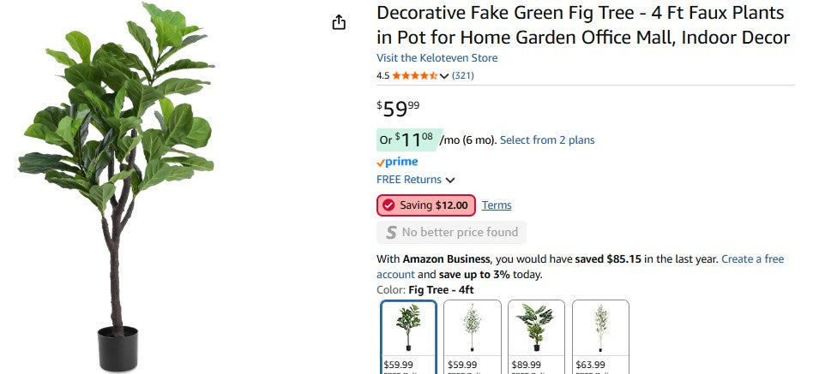This screenshot has height=374, width=813.
Task: Open the 321 customer reviews link
Action: tap(463, 75)
